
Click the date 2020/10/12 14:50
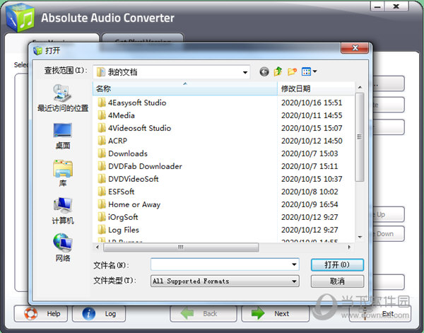[x=312, y=141]
